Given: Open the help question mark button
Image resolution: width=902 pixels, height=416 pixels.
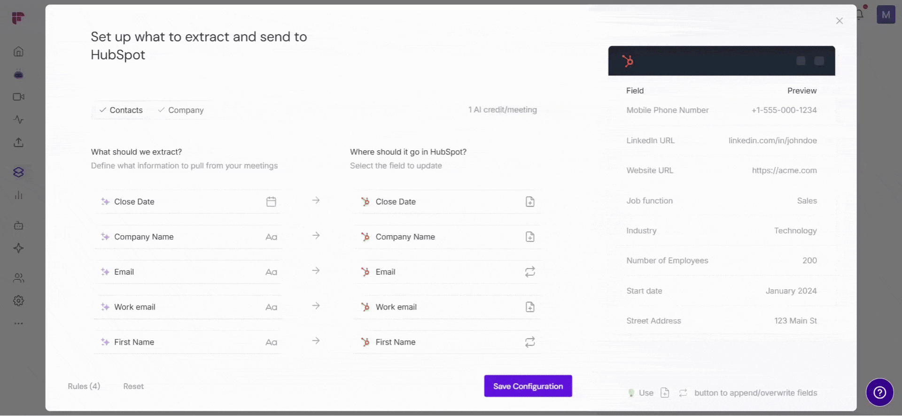Looking at the screenshot, I should (879, 393).
